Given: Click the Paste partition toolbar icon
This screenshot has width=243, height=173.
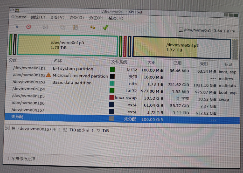Looking at the screenshot, I should click(75, 27).
